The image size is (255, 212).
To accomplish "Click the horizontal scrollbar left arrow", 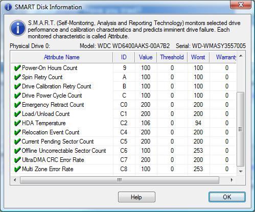I will (15, 180).
